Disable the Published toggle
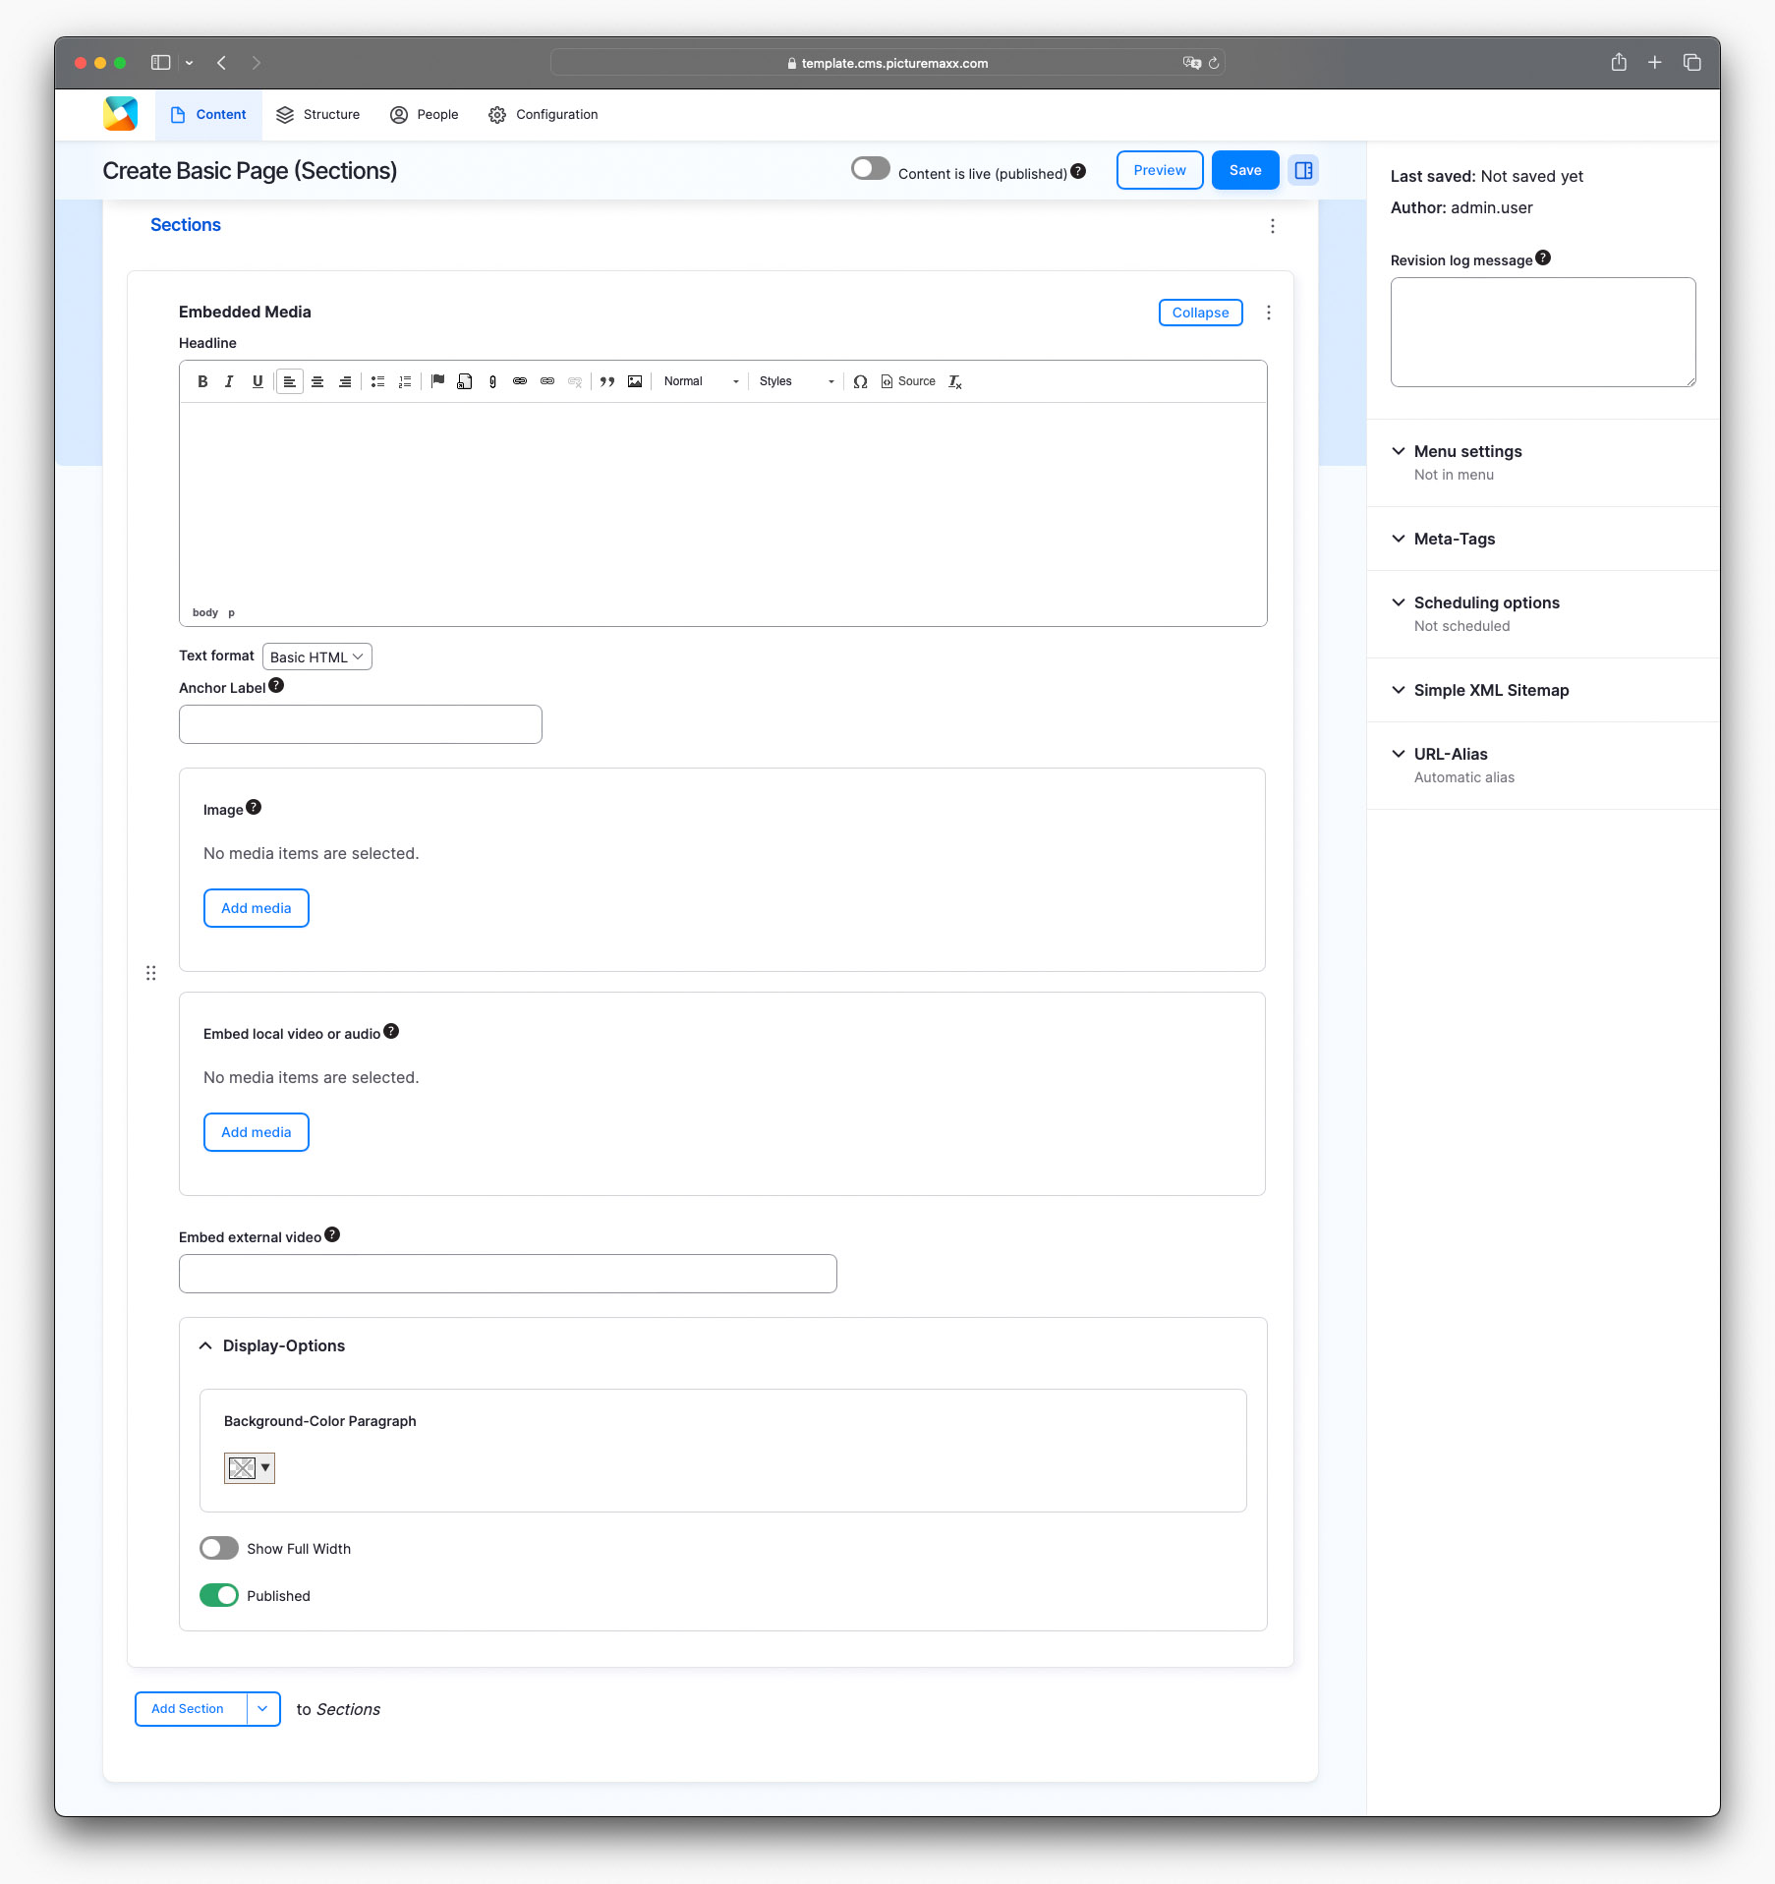 coord(219,1595)
